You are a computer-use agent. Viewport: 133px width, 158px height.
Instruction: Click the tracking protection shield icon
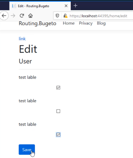point(57,16)
